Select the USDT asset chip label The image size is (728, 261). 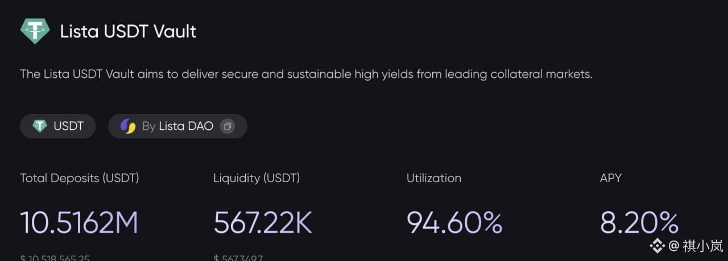68,126
